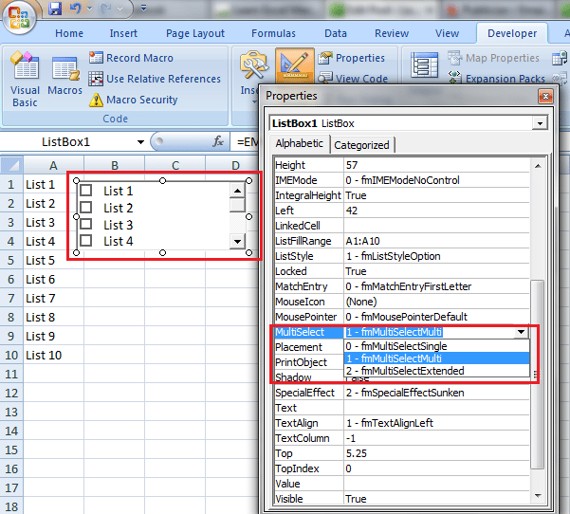The height and width of the screenshot is (514, 570).
Task: Check the List 1 listbox option
Action: (85, 191)
